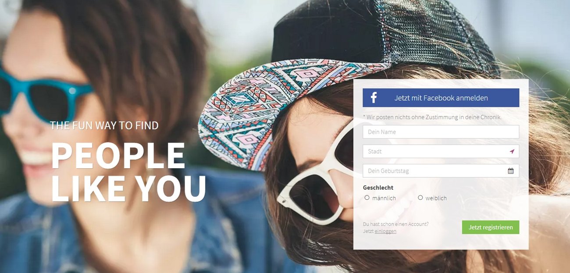Click the 'THE FUN WAY TO FIND' tagline
This screenshot has height=273, width=570.
[x=104, y=125]
